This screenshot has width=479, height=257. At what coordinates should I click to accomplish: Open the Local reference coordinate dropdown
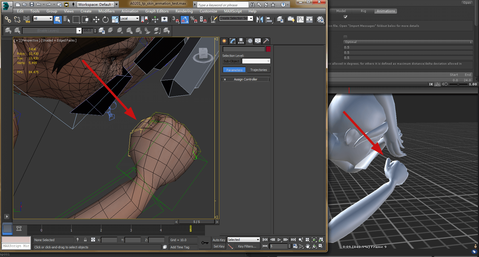coord(130,18)
